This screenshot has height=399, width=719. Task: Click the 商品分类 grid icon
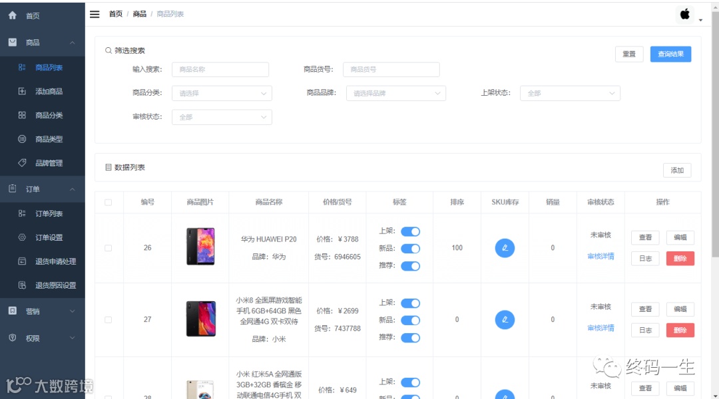[22, 115]
